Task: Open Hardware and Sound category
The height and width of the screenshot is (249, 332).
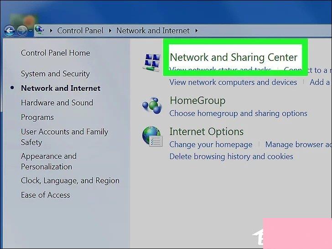Action: click(x=57, y=103)
